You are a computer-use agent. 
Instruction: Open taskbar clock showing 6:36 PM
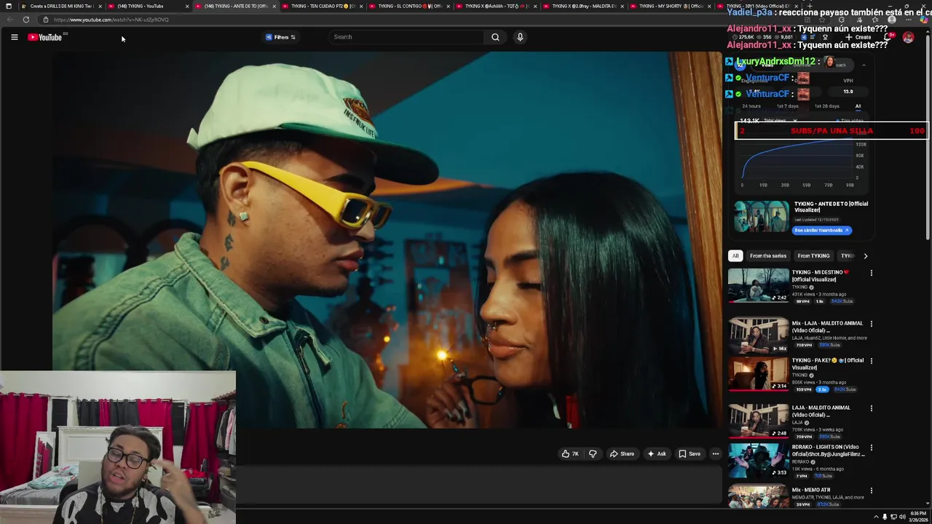917,517
